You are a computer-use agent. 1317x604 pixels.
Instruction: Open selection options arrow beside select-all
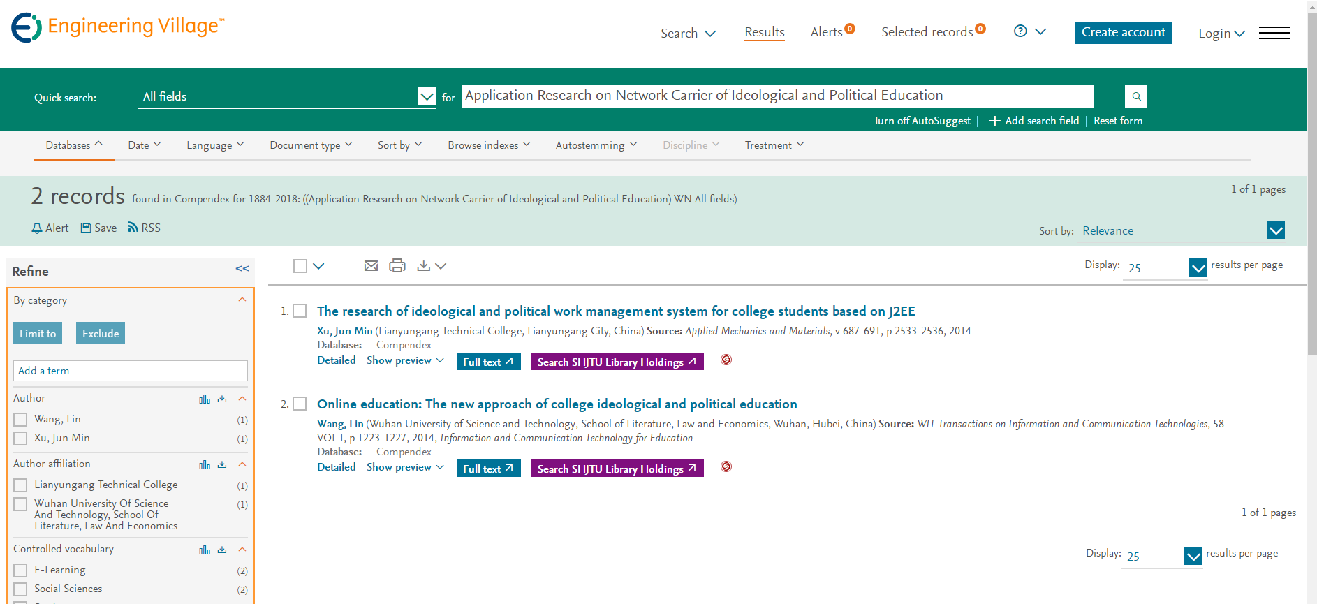[x=318, y=266]
